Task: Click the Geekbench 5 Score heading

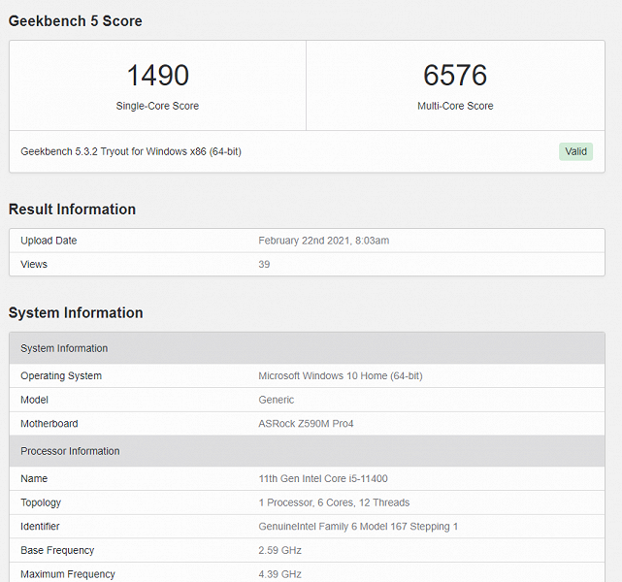Action: pos(76,21)
